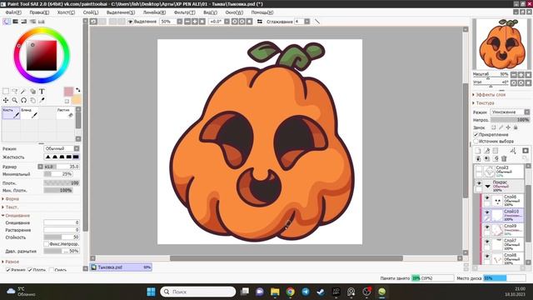Hide the Слой10 layer

point(486,212)
